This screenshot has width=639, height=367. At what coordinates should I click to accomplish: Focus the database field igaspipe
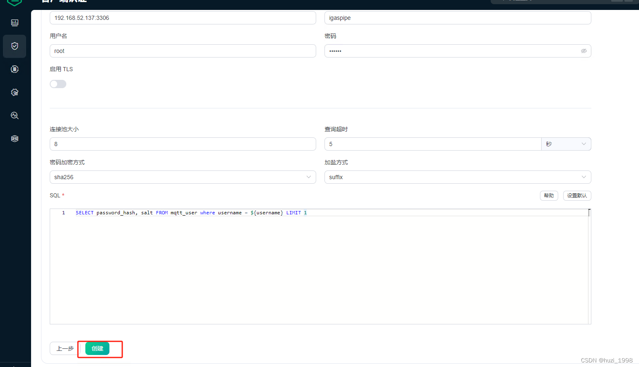coord(457,18)
